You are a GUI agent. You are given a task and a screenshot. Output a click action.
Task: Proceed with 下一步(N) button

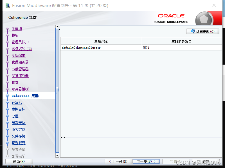tap(146, 162)
